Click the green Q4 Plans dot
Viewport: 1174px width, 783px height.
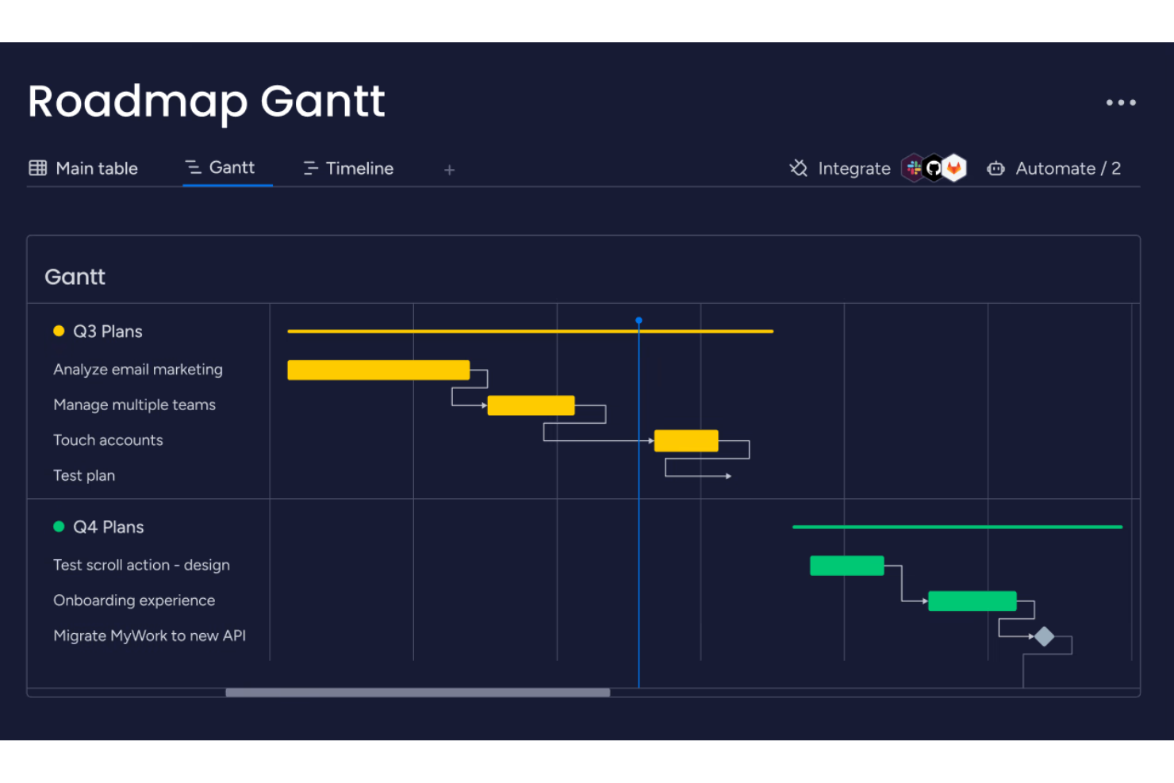tap(59, 526)
